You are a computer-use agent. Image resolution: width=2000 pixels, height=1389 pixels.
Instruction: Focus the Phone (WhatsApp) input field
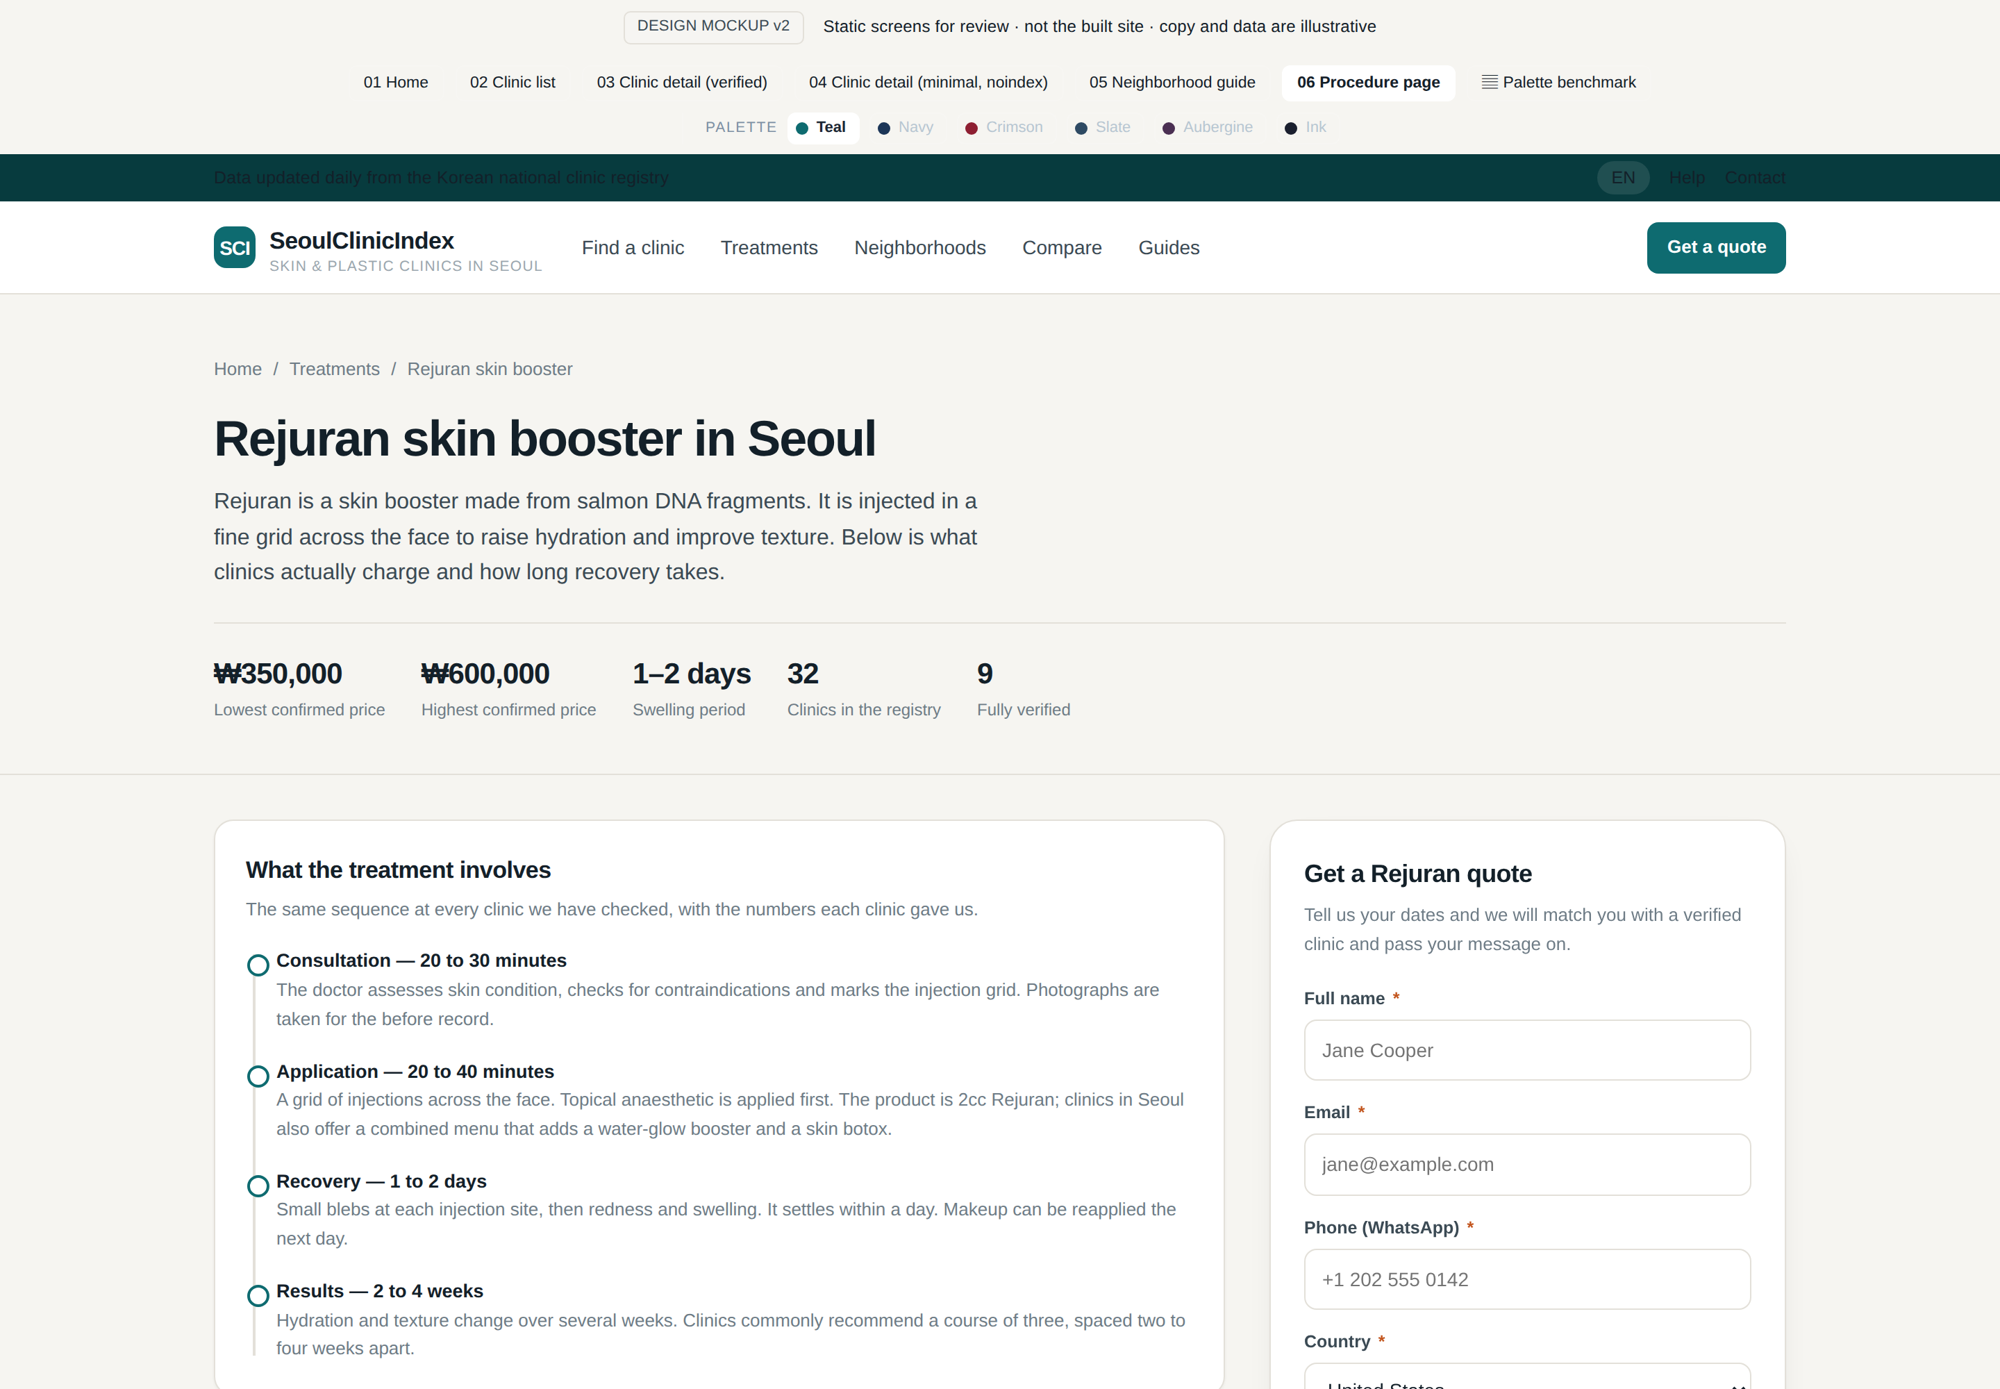[1527, 1279]
